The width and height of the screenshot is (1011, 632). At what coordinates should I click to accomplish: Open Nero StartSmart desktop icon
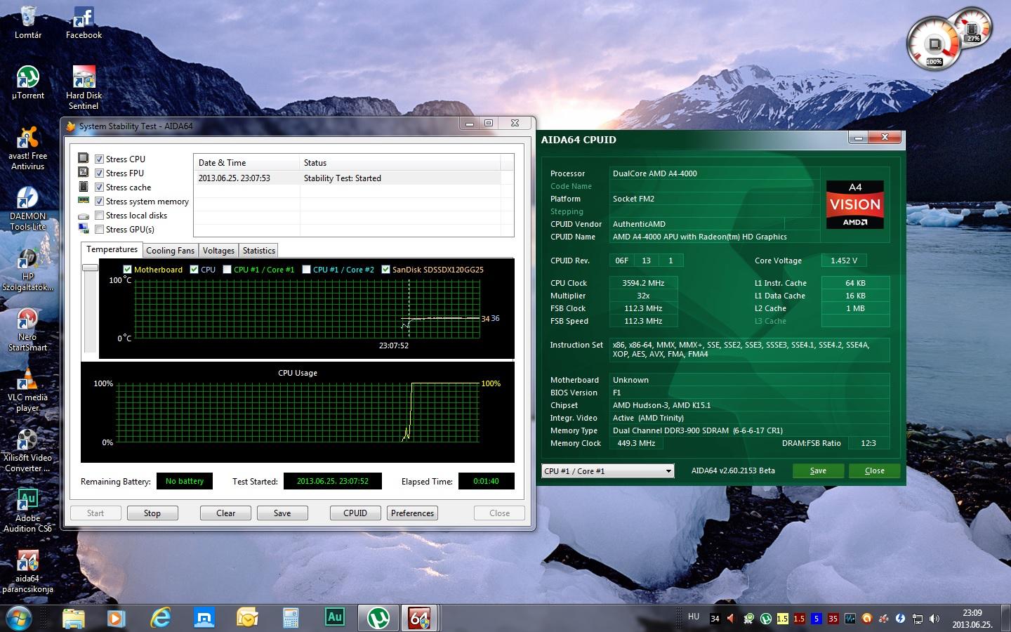pyautogui.click(x=28, y=329)
